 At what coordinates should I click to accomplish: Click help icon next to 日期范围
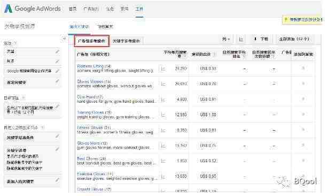24,97
